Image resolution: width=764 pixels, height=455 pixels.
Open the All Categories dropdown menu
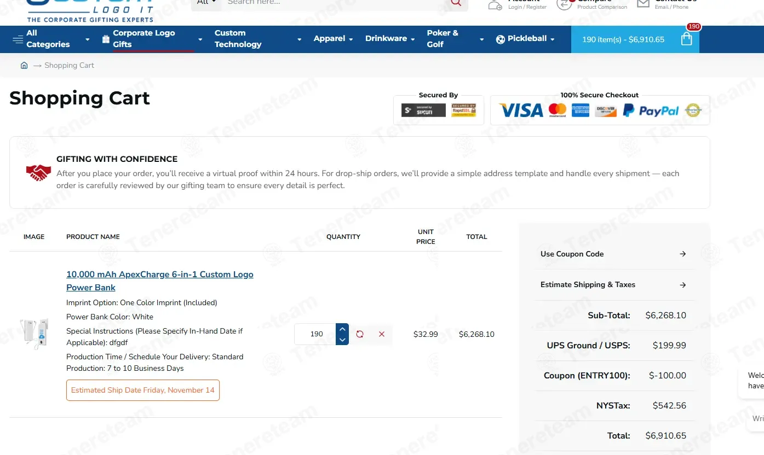50,39
